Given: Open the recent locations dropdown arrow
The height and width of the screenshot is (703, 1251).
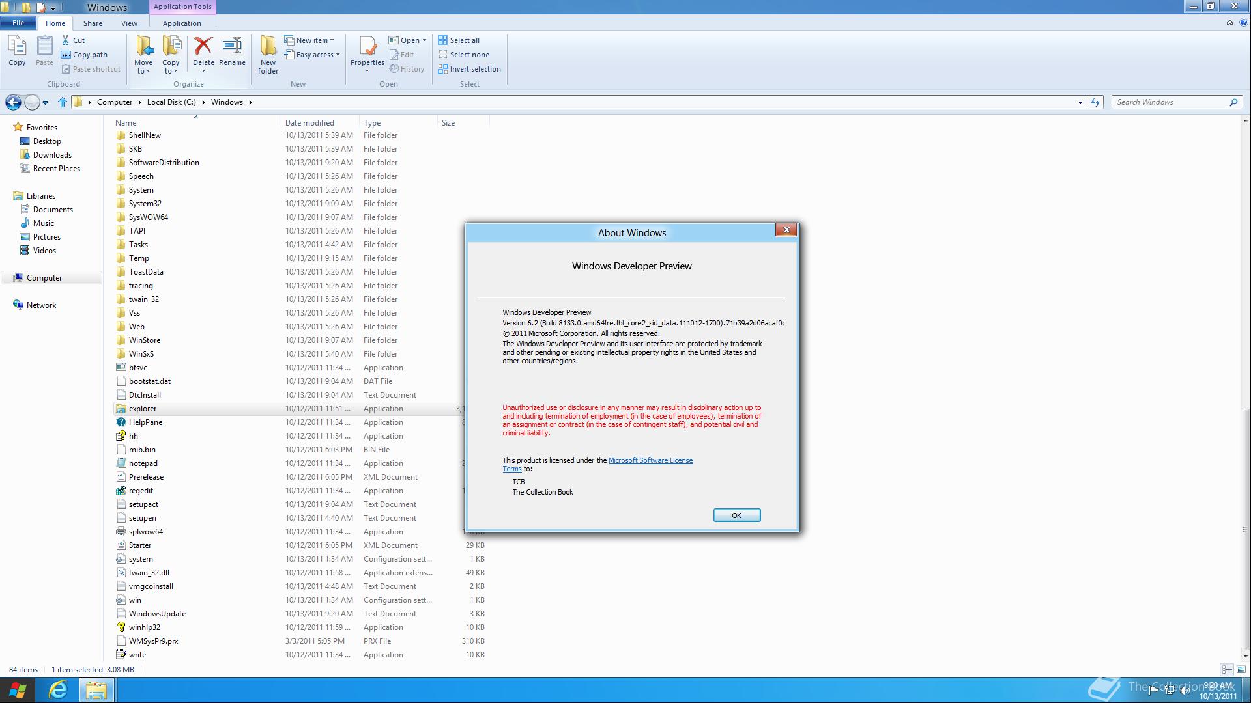Looking at the screenshot, I should [x=45, y=102].
